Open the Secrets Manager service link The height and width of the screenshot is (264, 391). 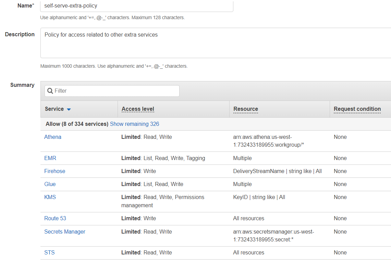tap(64, 232)
